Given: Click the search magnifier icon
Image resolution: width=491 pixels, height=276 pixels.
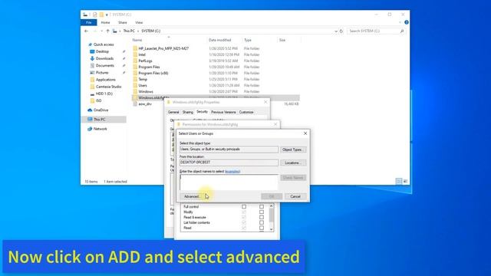Looking at the screenshot, I should point(402,31).
